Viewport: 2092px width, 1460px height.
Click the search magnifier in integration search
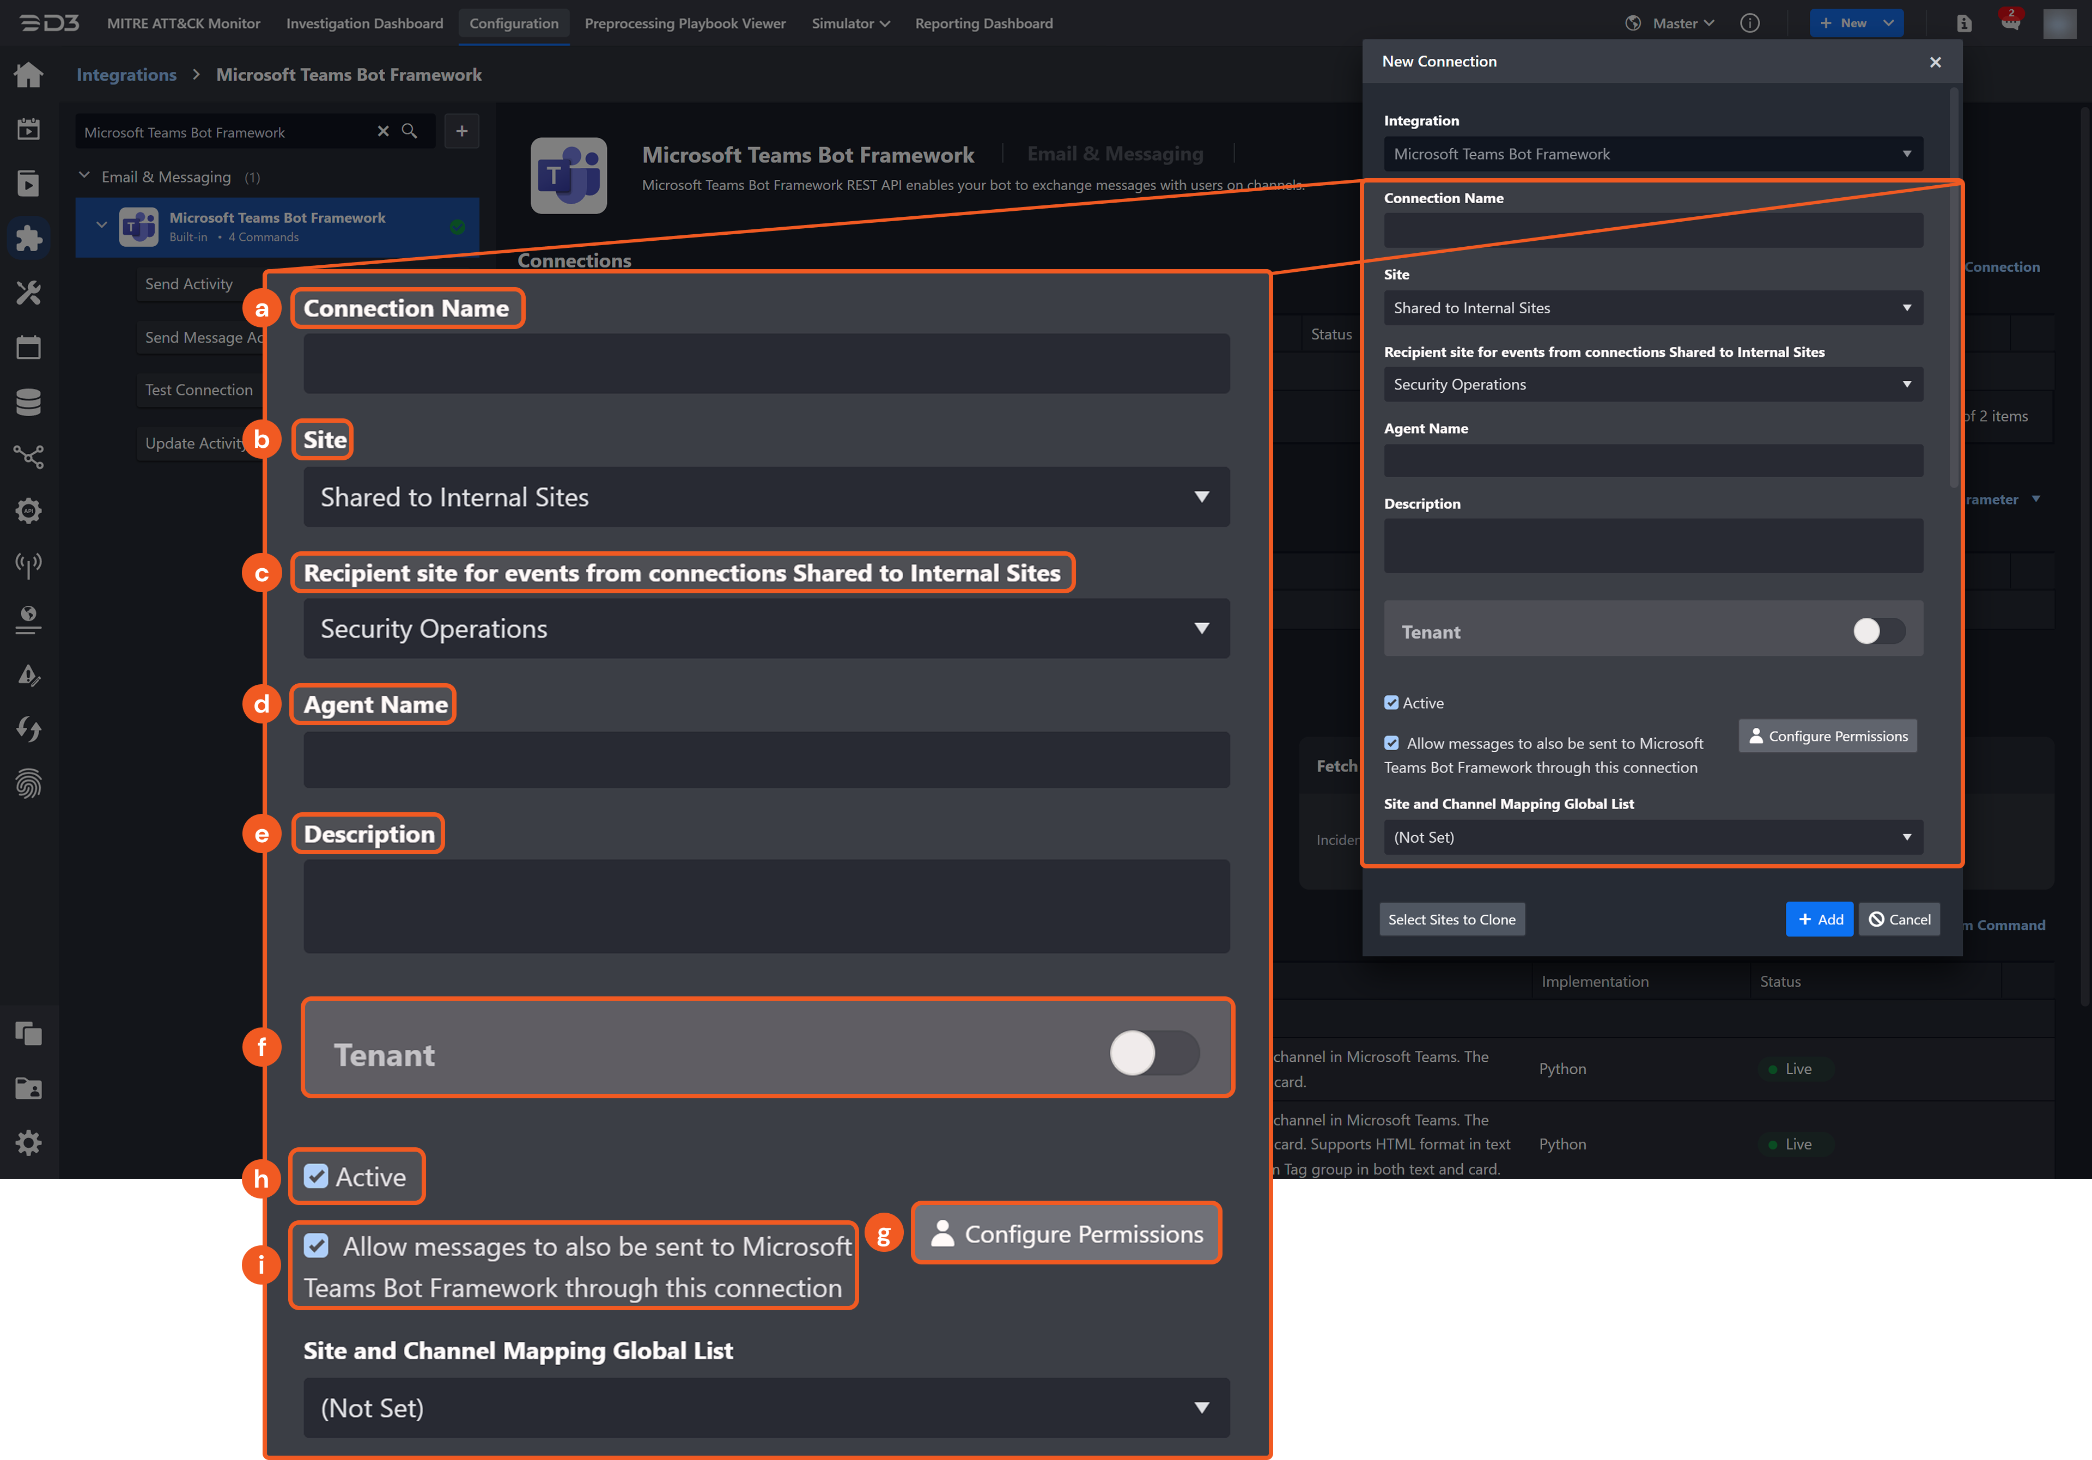(410, 131)
